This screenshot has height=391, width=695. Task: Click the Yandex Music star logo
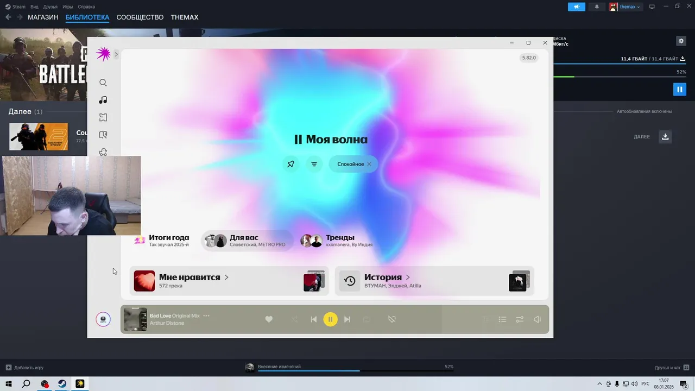pyautogui.click(x=103, y=54)
